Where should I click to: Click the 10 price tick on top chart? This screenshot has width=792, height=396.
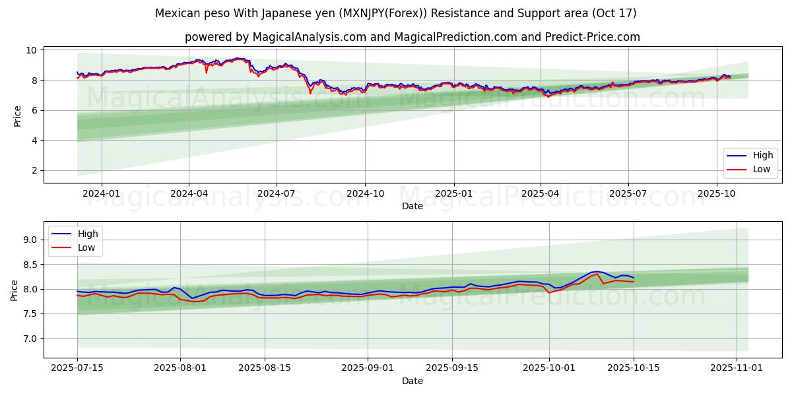pyautogui.click(x=31, y=50)
